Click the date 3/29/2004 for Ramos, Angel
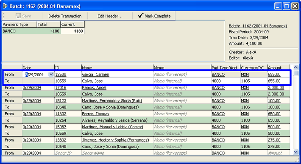Screen dimensions: 301x164 (x=32, y=87)
